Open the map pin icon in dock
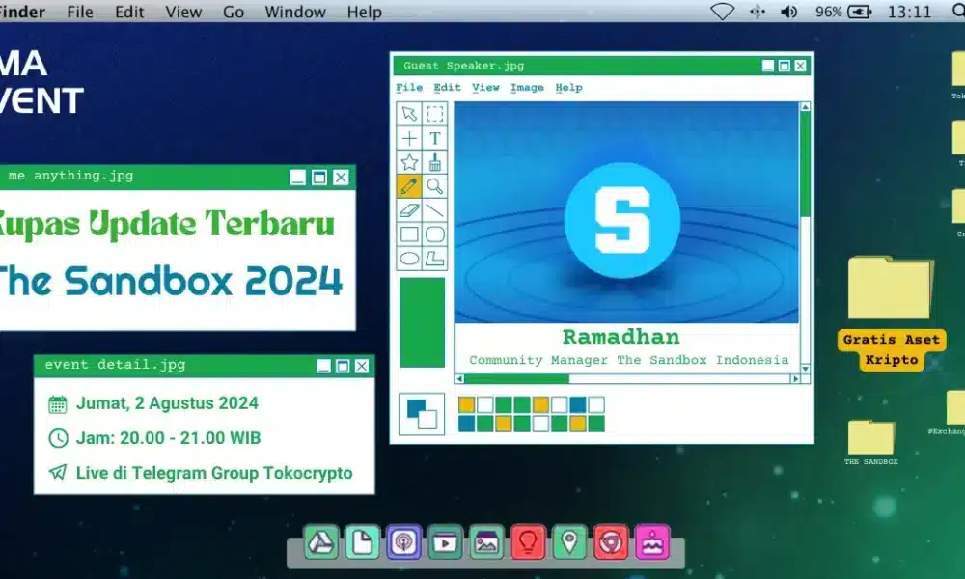Viewport: 965px width, 579px height. coord(570,542)
